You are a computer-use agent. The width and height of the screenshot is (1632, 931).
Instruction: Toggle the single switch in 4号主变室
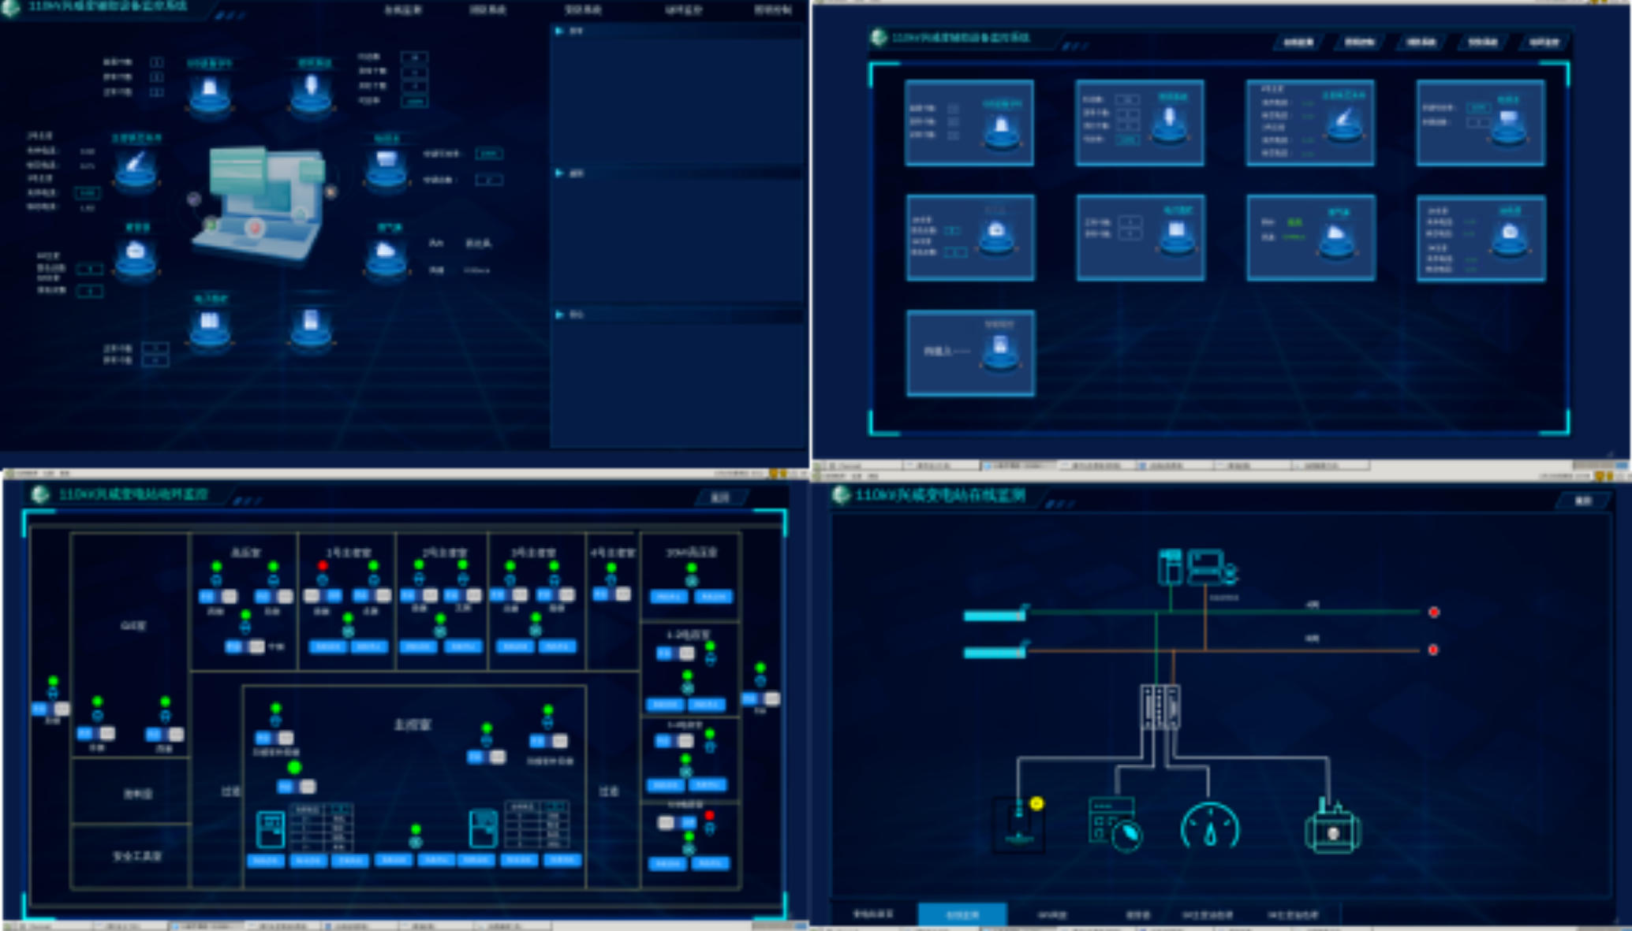tap(612, 594)
